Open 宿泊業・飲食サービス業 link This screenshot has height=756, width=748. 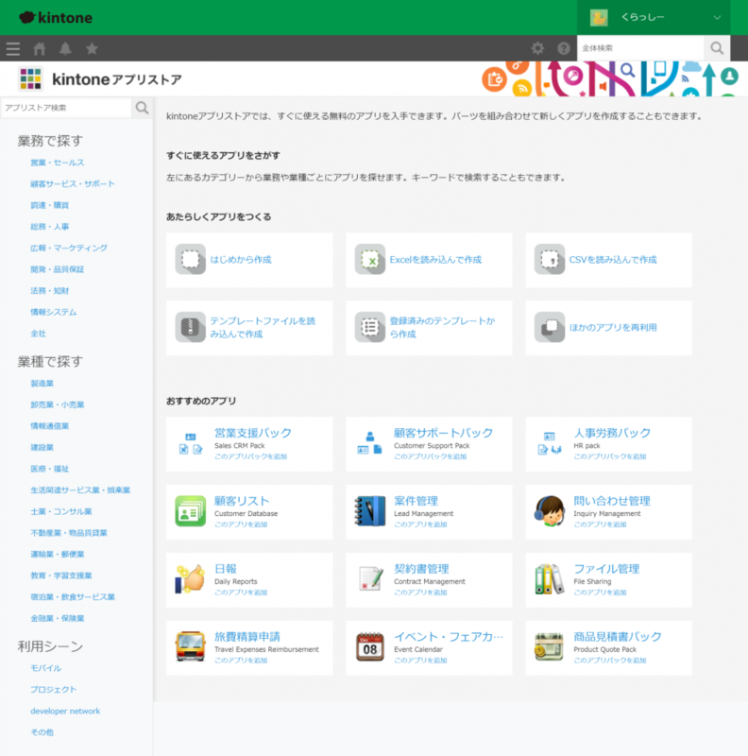73,597
